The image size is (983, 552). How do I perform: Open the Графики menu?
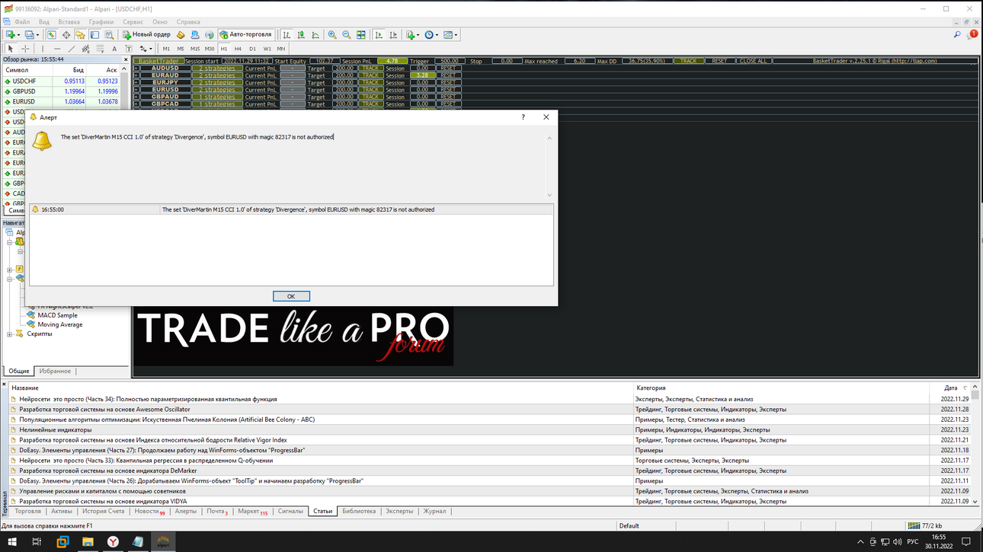[101, 22]
